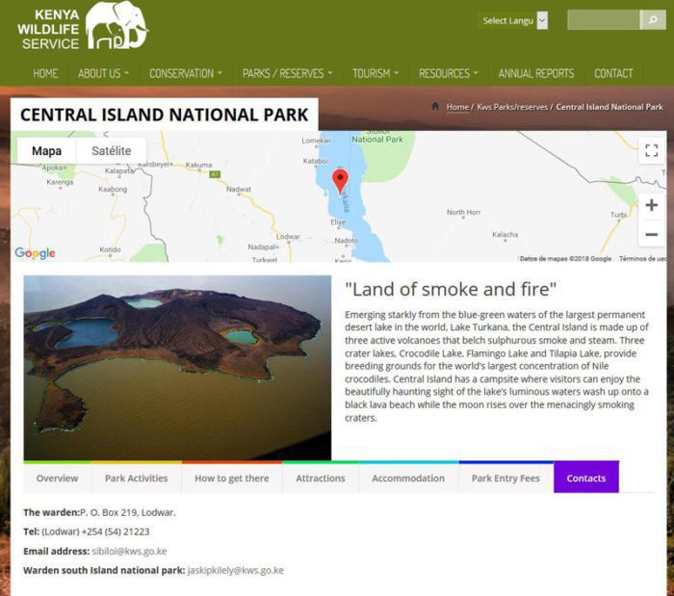Click Kws Parks/reserves breadcrumb link
Image resolution: width=674 pixels, height=596 pixels.
(x=512, y=107)
